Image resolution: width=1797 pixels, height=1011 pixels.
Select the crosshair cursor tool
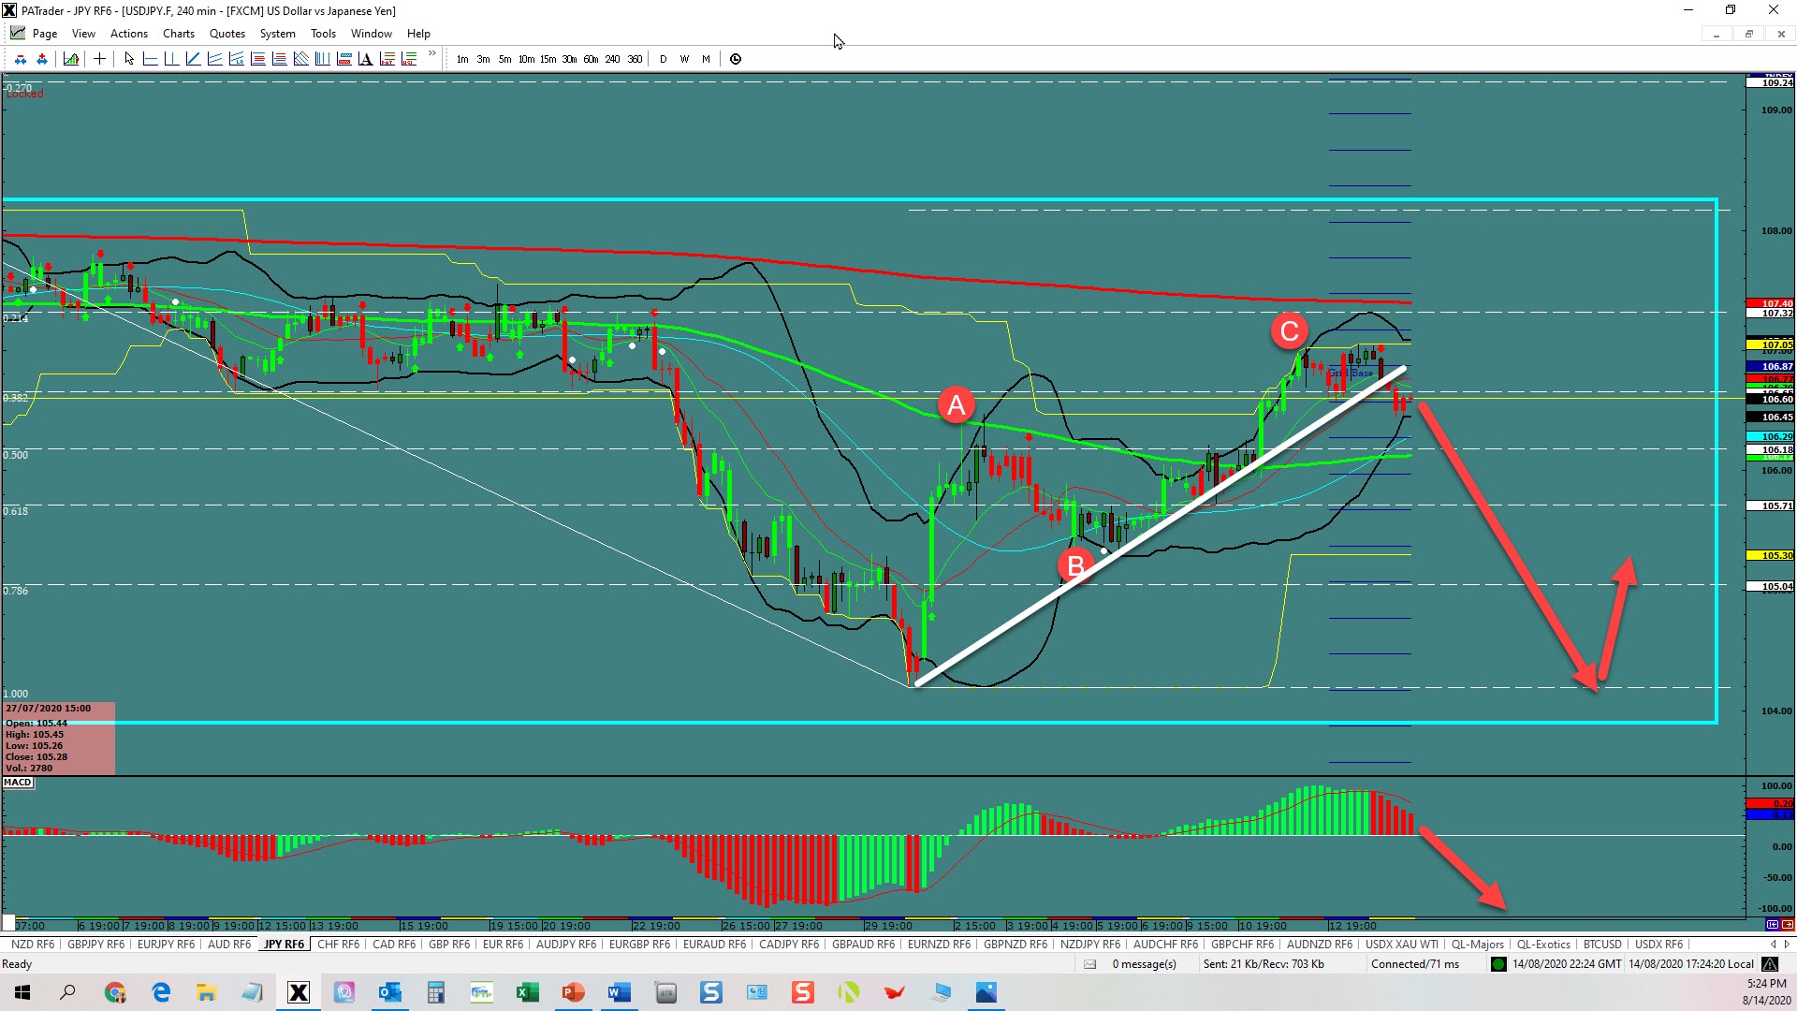click(99, 59)
